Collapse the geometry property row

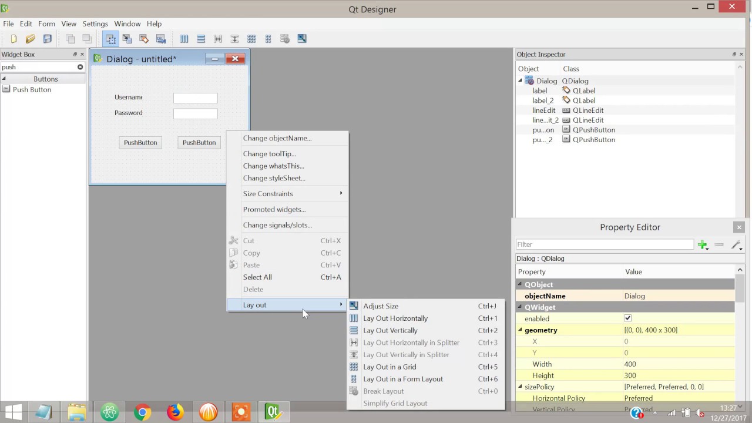pos(520,330)
